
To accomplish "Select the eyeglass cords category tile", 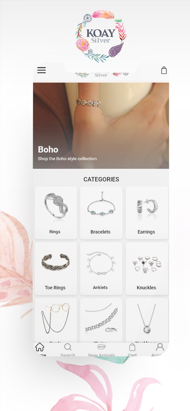I will click(56, 320).
